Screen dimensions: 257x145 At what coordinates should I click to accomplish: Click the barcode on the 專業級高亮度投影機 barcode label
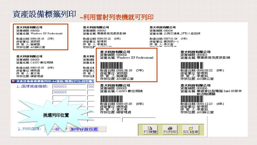coord(192,66)
